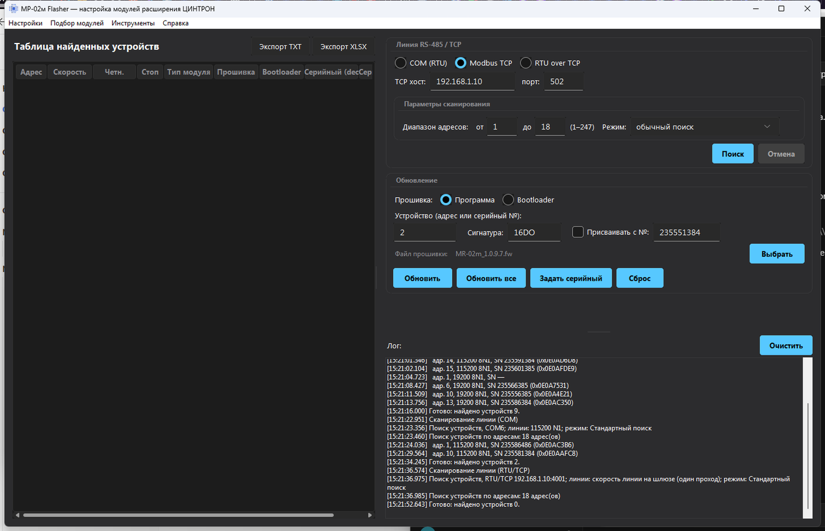Click the Устройство address input field
The width and height of the screenshot is (825, 531).
tap(425, 233)
